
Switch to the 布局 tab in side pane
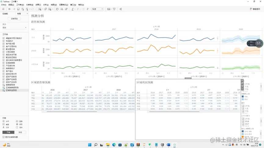(19, 14)
